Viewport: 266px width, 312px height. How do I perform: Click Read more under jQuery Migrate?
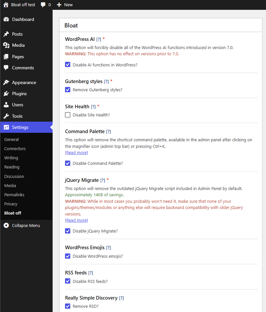coord(76,220)
